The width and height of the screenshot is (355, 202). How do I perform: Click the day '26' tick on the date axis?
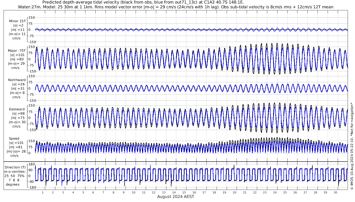[295, 192]
